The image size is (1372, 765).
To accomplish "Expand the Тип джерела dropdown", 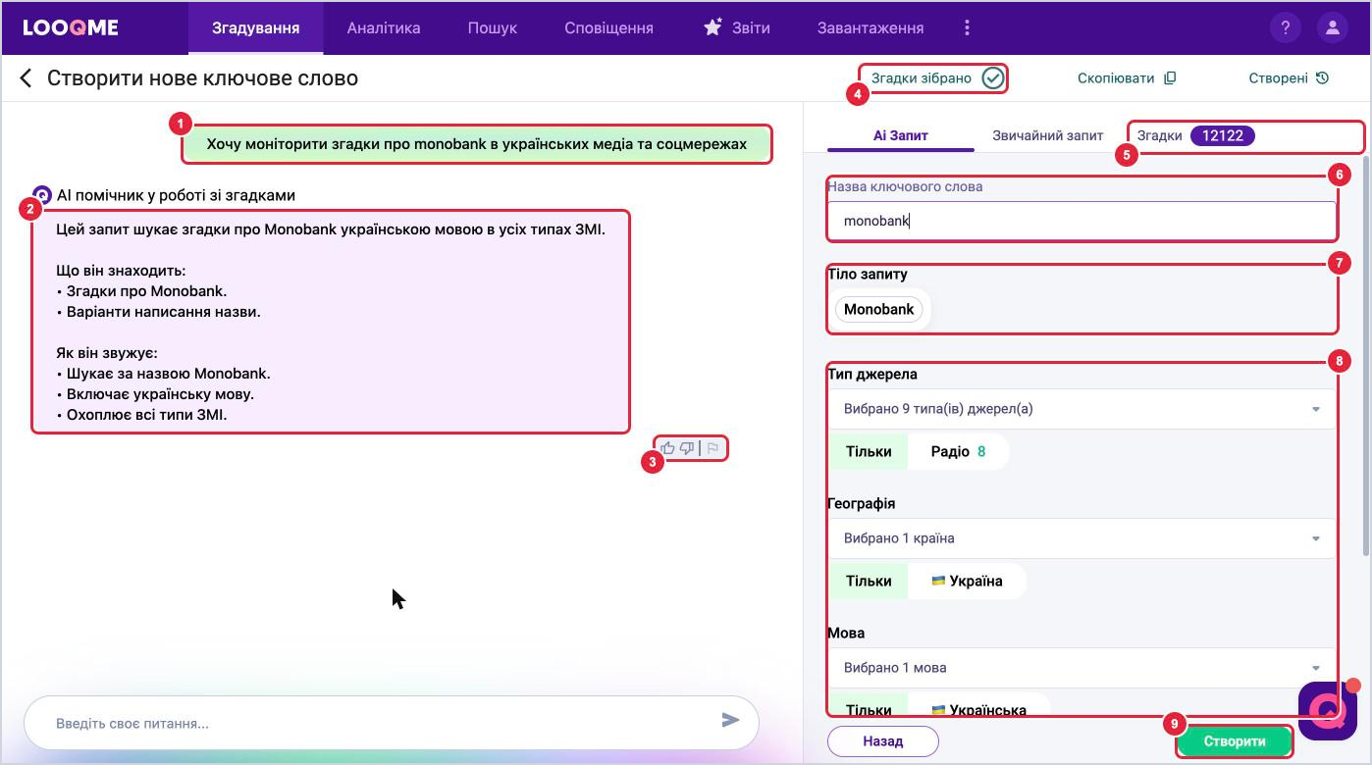I will click(1082, 409).
